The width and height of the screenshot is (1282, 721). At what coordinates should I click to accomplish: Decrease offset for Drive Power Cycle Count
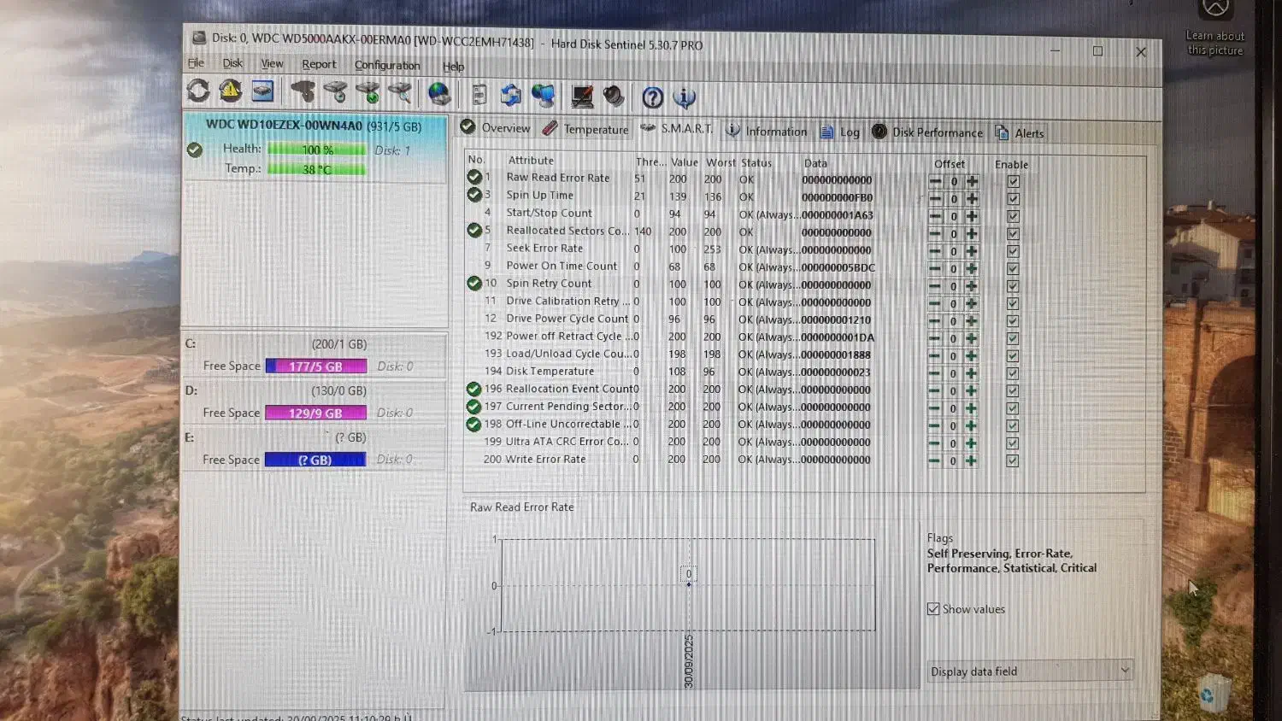click(935, 321)
